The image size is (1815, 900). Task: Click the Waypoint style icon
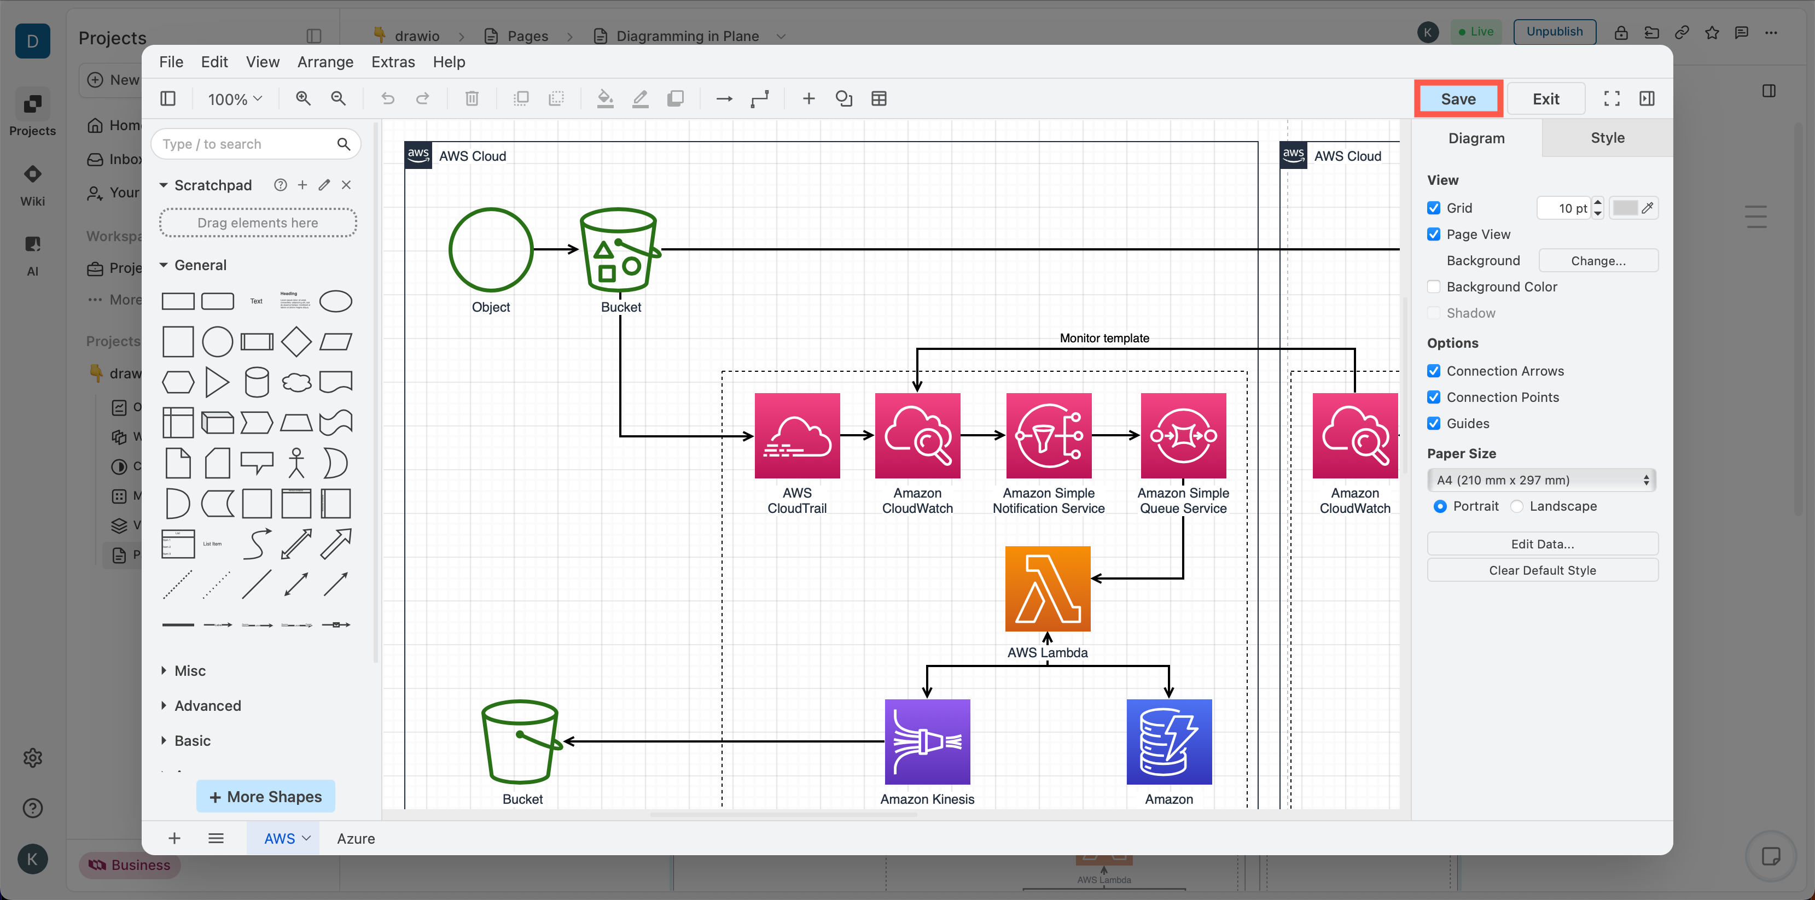click(x=760, y=98)
